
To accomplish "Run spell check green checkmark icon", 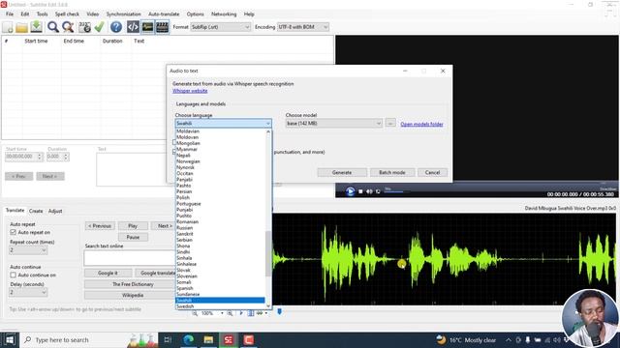I will (99, 27).
